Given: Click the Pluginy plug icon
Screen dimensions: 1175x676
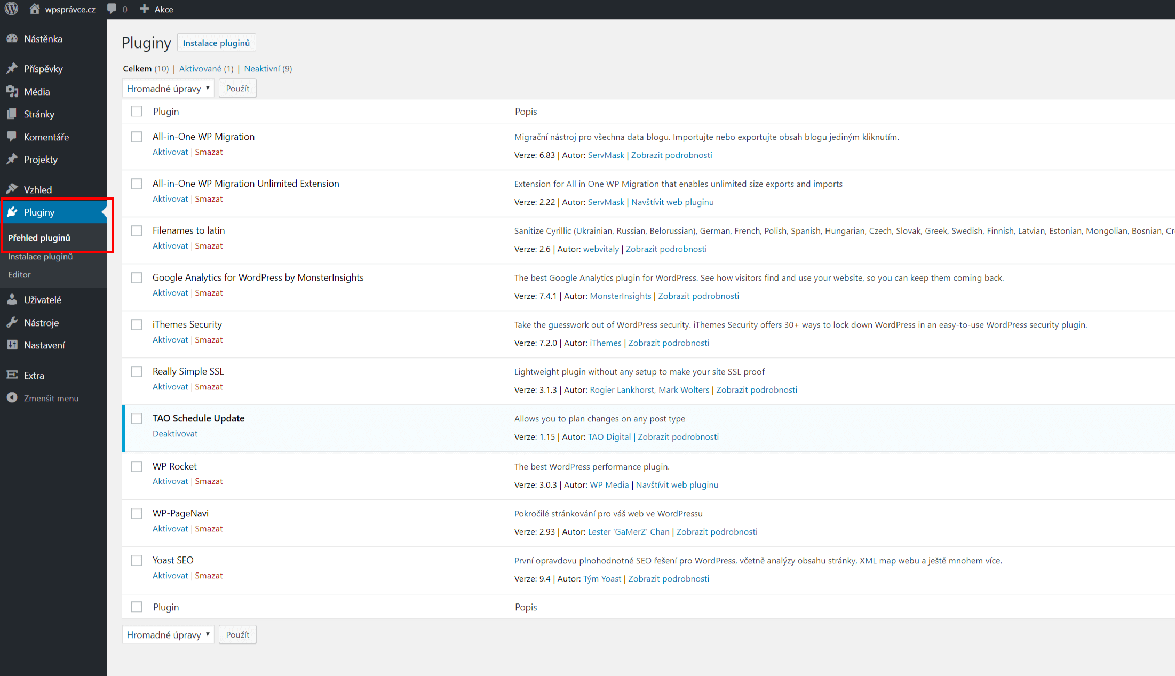Looking at the screenshot, I should tap(12, 212).
